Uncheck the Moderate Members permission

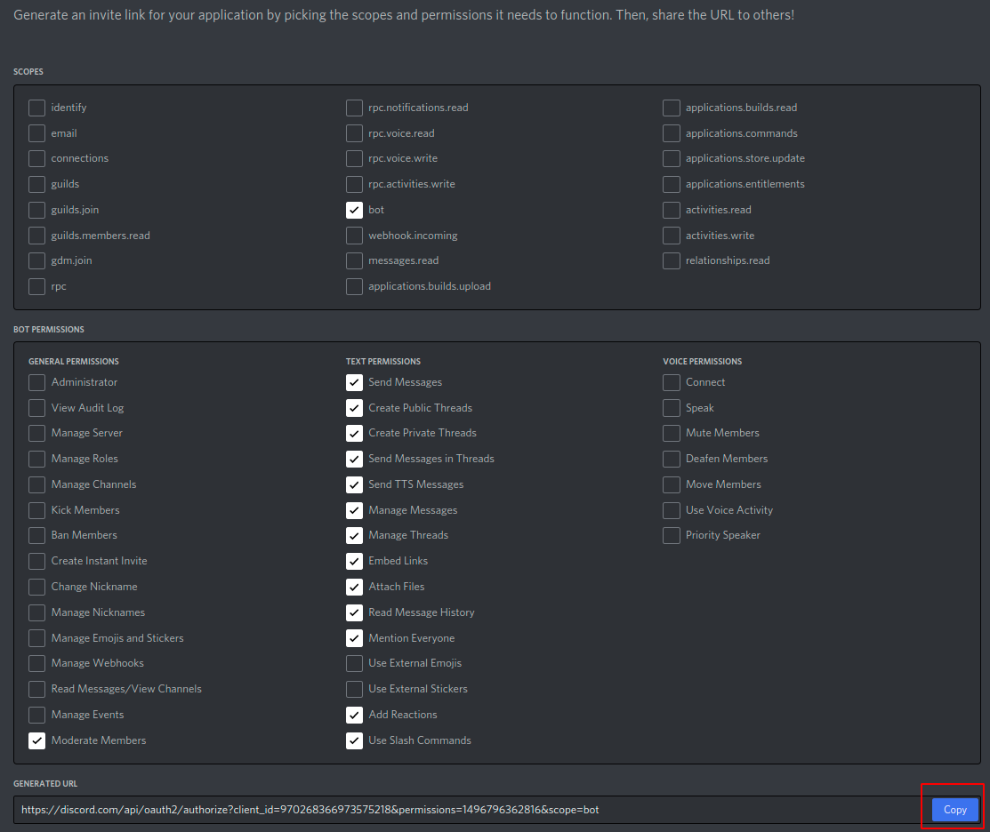(36, 740)
